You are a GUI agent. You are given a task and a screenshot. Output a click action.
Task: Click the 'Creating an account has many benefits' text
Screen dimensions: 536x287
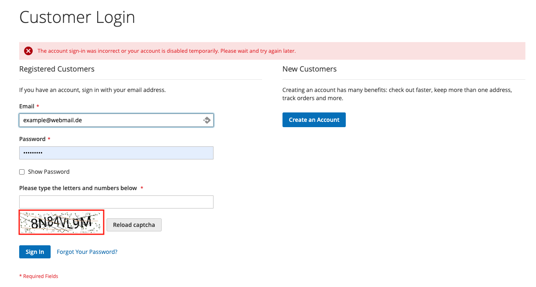pyautogui.click(x=397, y=94)
